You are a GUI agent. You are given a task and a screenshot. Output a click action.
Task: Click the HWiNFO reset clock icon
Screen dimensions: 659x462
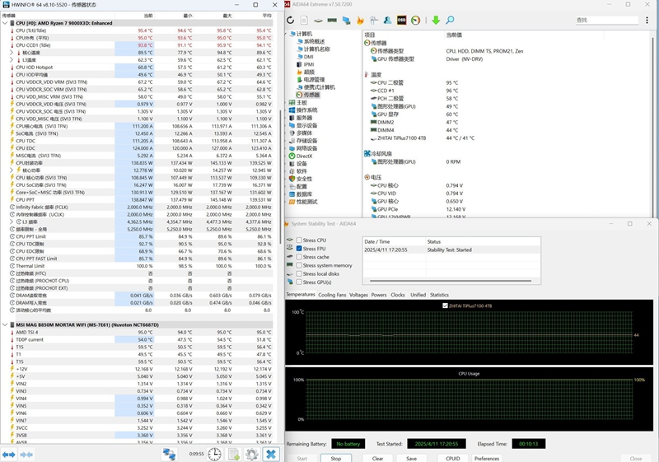(214, 454)
